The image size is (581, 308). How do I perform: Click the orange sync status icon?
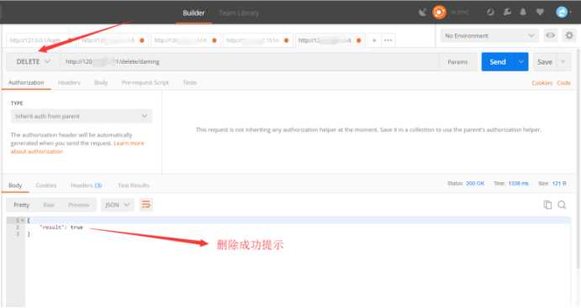pyautogui.click(x=439, y=13)
